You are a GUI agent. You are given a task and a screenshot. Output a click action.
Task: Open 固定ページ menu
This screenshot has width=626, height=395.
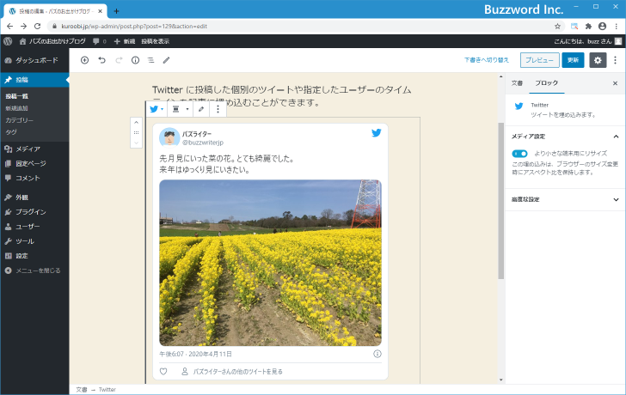tap(34, 163)
